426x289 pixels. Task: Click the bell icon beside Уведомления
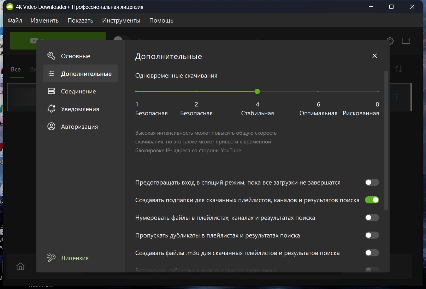click(51, 109)
